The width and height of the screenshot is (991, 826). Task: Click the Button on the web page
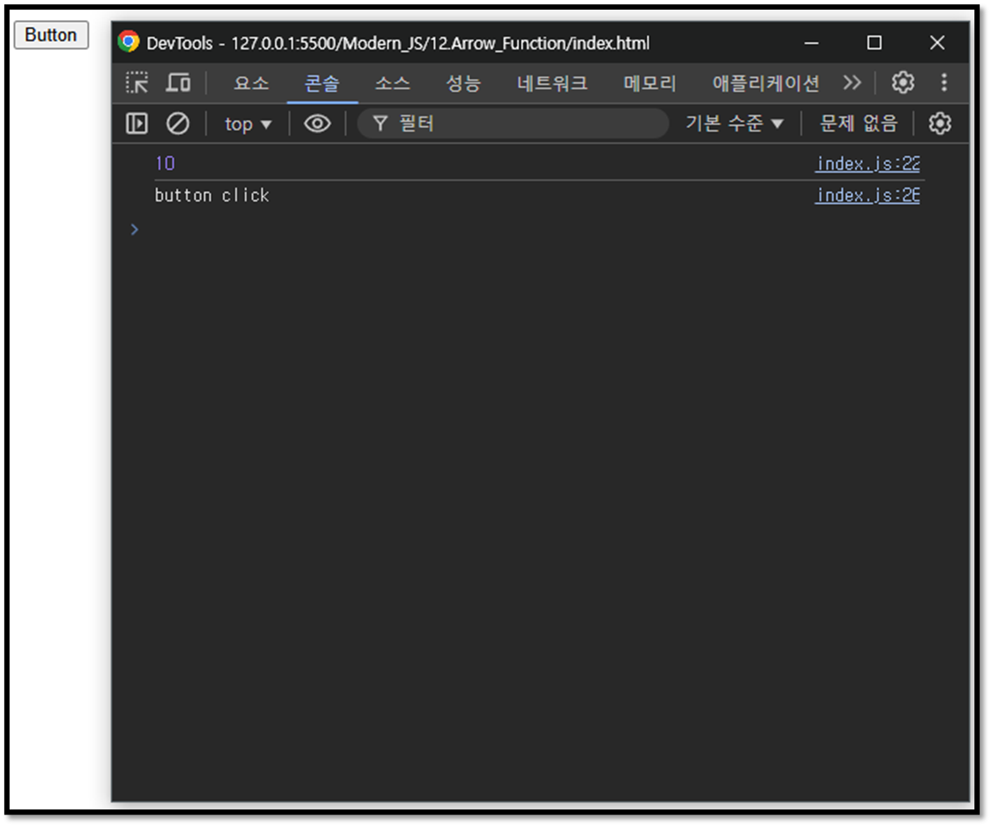(51, 35)
